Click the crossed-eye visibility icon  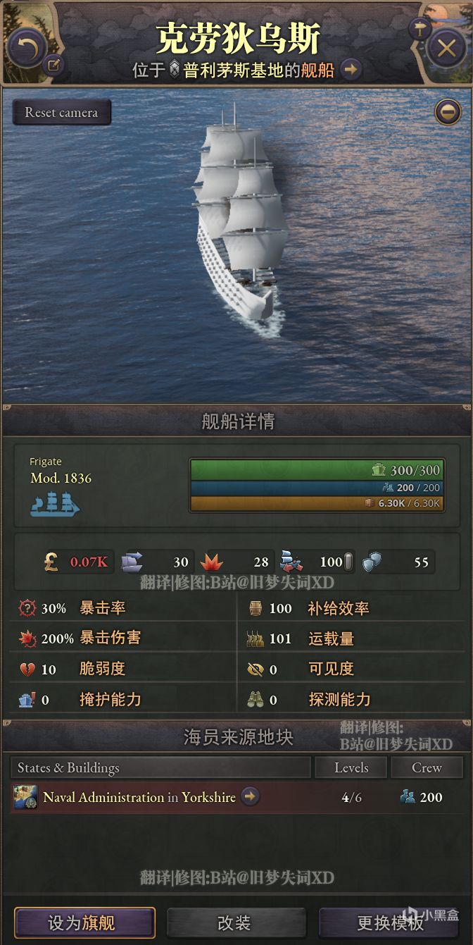click(x=256, y=669)
